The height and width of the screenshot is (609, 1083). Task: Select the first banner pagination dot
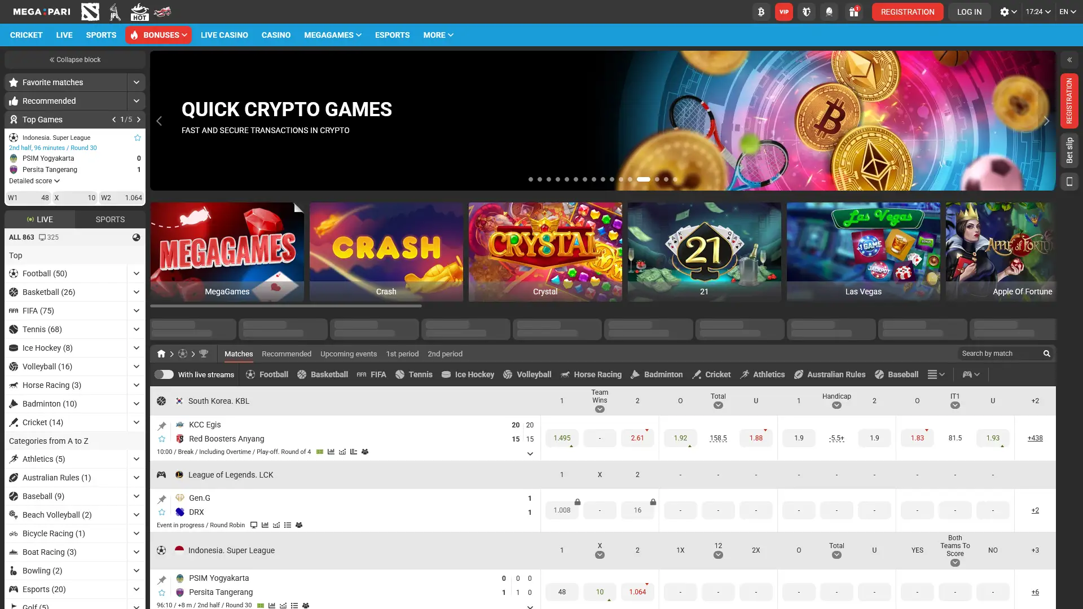tap(530, 179)
